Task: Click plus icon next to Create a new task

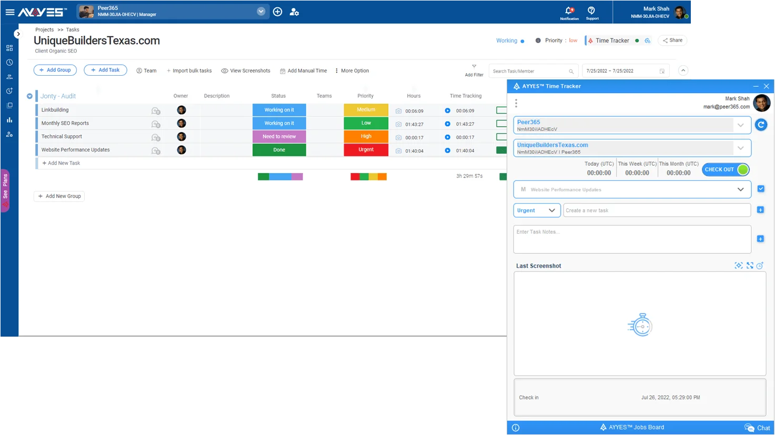Action: [x=760, y=210]
